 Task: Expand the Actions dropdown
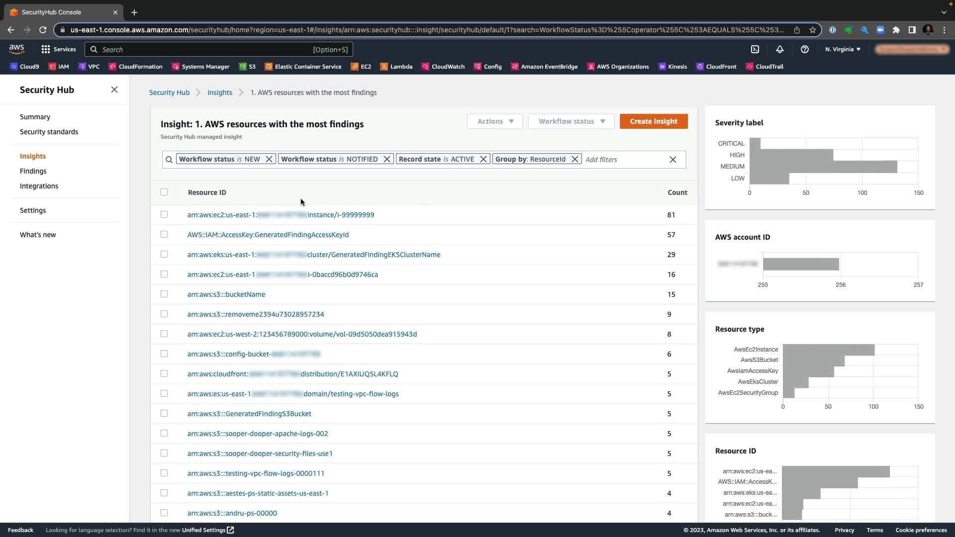point(495,121)
